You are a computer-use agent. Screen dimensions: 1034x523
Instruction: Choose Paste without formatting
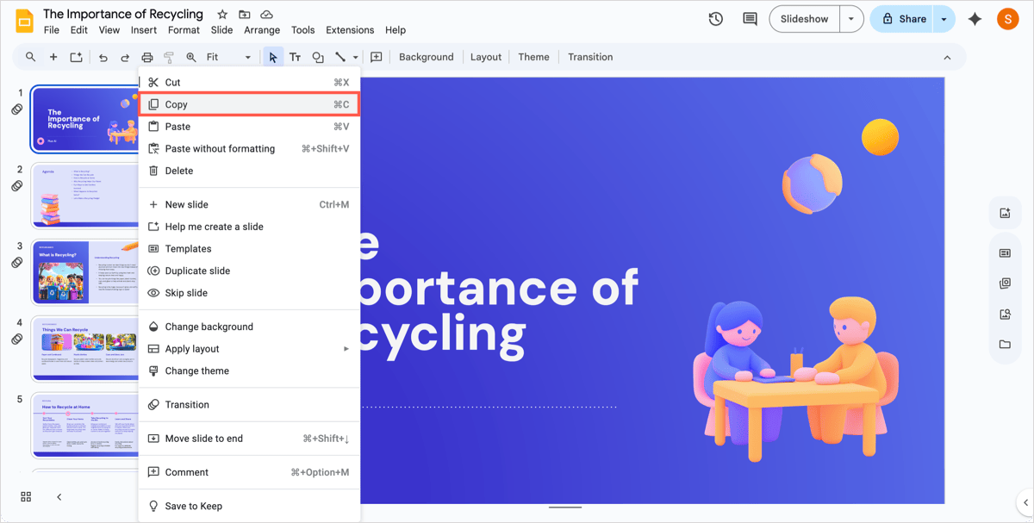click(249, 148)
